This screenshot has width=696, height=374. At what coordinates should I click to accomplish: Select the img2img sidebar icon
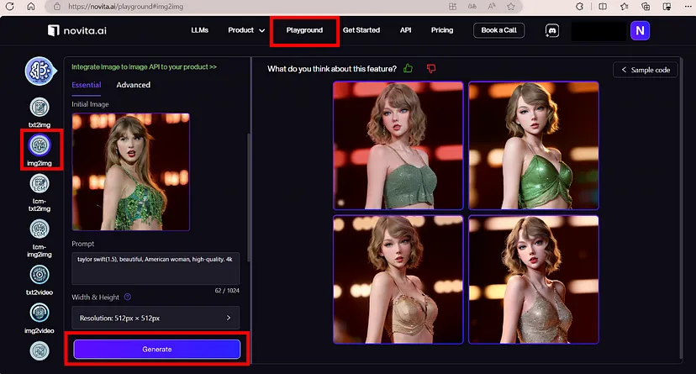point(40,146)
